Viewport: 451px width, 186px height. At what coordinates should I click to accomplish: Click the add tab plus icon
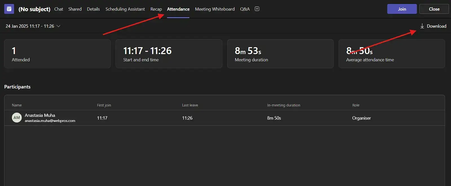pyautogui.click(x=257, y=9)
